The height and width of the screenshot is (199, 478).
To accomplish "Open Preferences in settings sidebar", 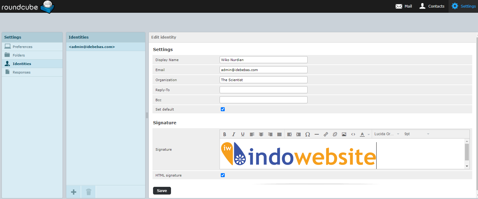I will point(22,47).
